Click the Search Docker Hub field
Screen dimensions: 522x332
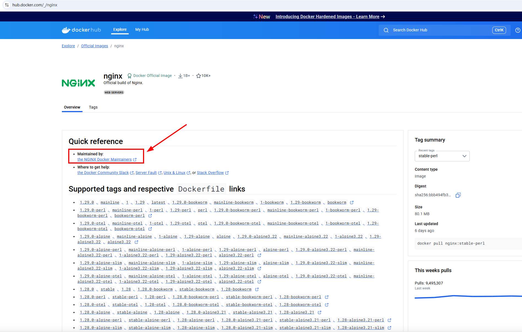[444, 30]
